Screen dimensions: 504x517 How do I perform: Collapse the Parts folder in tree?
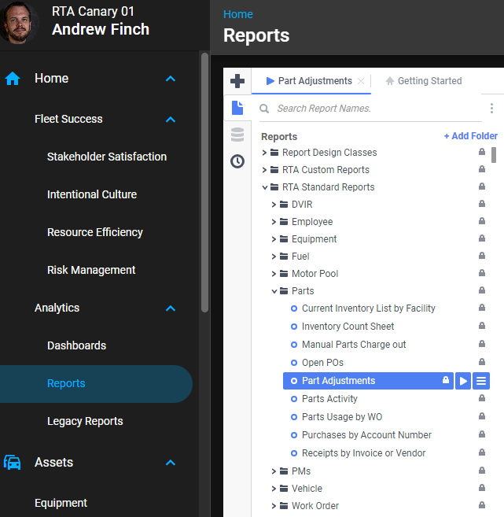[x=274, y=291]
